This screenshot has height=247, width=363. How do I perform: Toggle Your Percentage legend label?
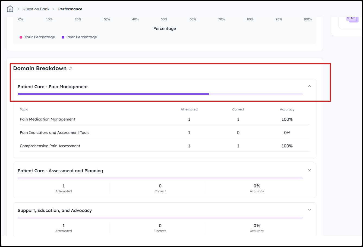[40, 37]
